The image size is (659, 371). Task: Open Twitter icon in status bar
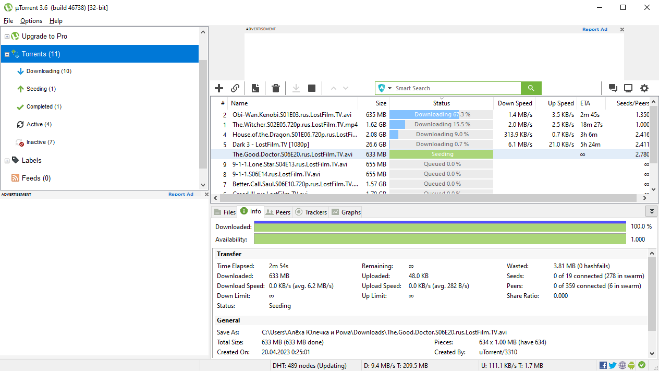pyautogui.click(x=613, y=365)
